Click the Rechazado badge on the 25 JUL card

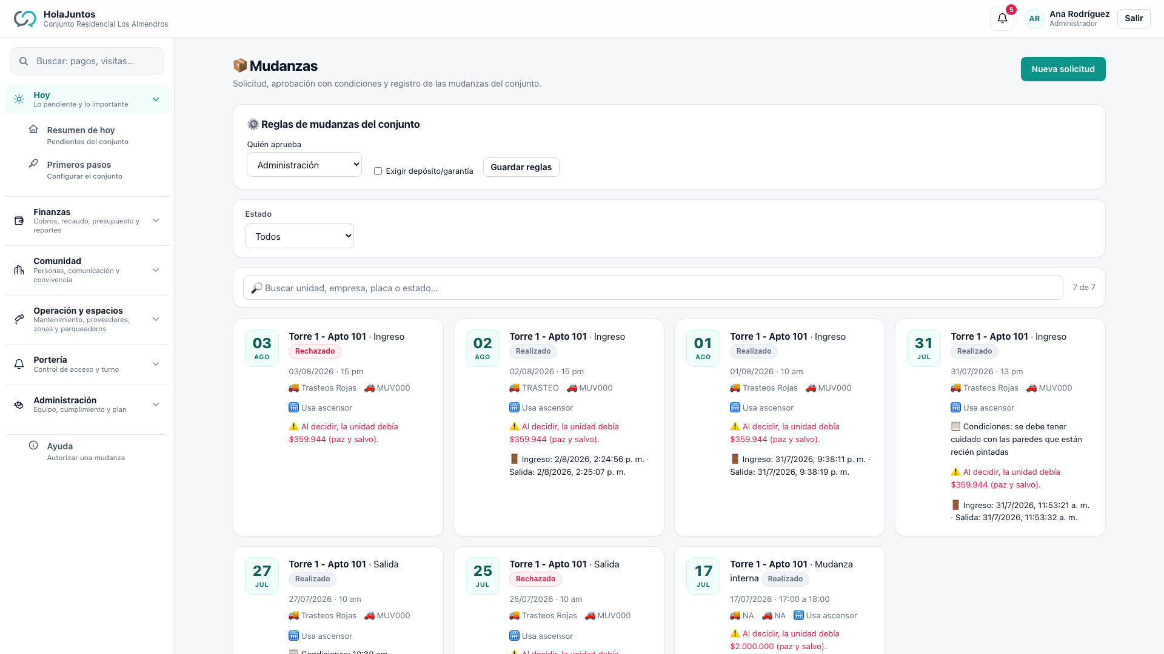click(535, 579)
